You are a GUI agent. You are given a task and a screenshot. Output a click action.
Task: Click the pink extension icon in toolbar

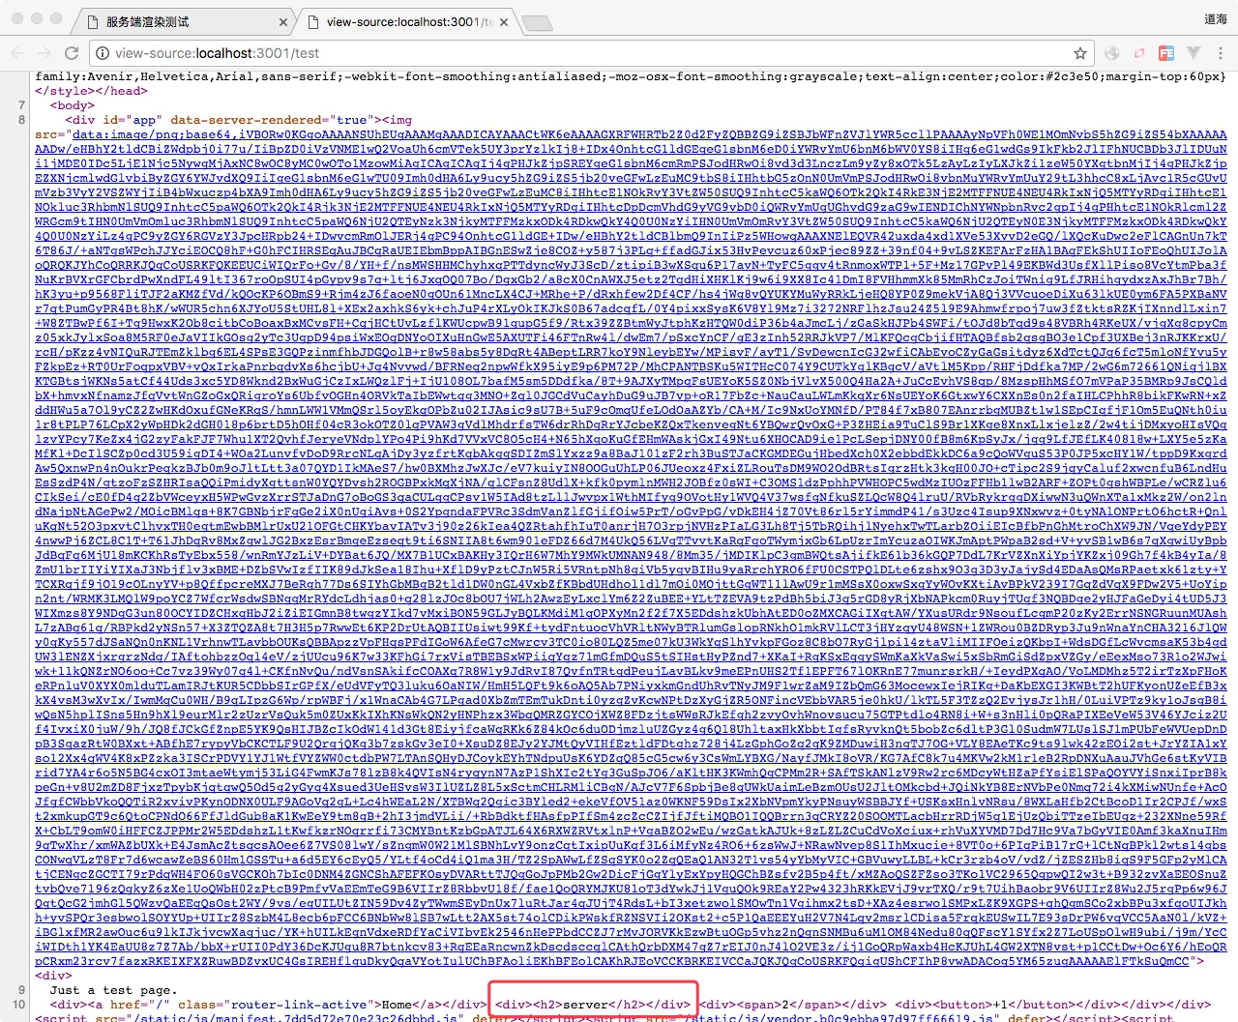[x=1139, y=53]
